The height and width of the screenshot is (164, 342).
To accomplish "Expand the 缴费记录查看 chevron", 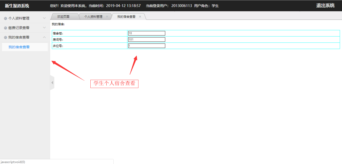I will click(x=44, y=28).
